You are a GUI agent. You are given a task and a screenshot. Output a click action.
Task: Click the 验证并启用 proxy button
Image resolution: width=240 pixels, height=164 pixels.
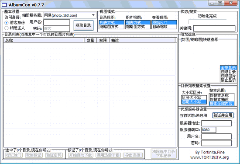pyautogui.click(x=223, y=115)
